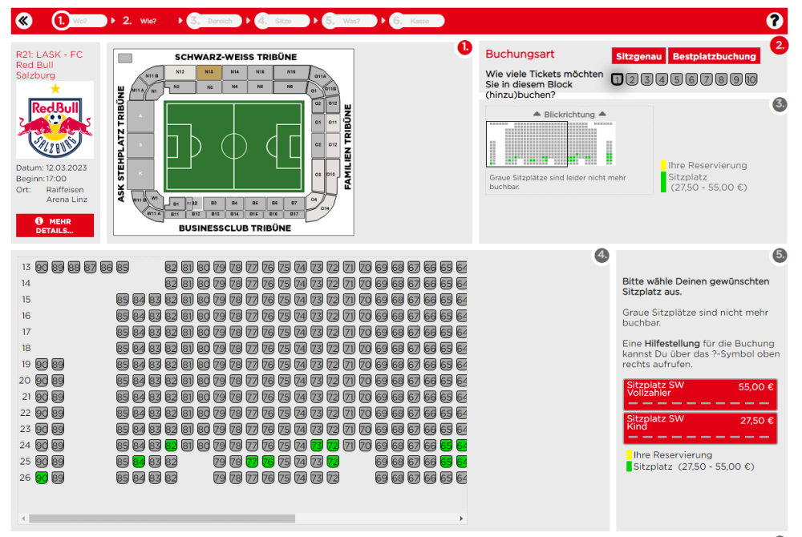Set ticket quantity to 5
This screenshot has height=537, width=802.
(677, 79)
